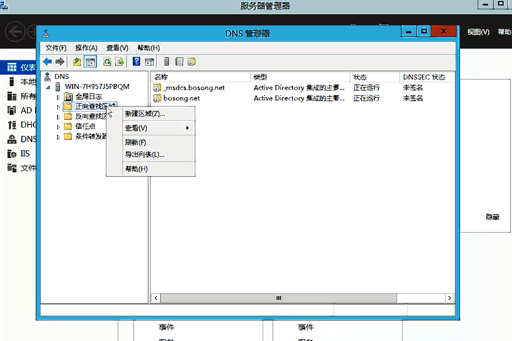This screenshot has width=512, height=341.
Task: Open the 操作(A) menu
Action: click(86, 48)
